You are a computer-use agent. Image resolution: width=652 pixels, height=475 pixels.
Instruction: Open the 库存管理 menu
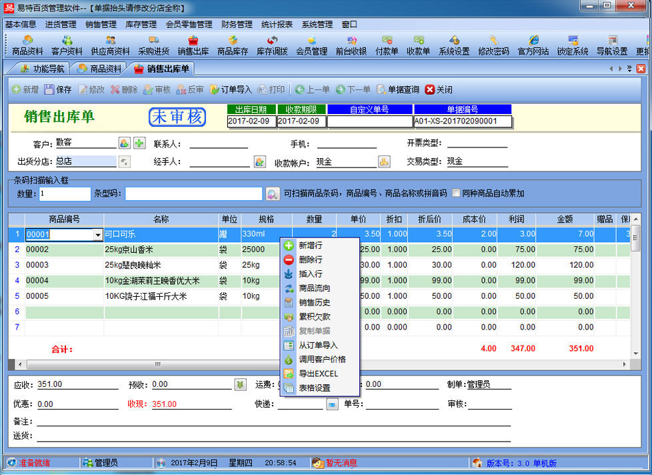(x=141, y=25)
